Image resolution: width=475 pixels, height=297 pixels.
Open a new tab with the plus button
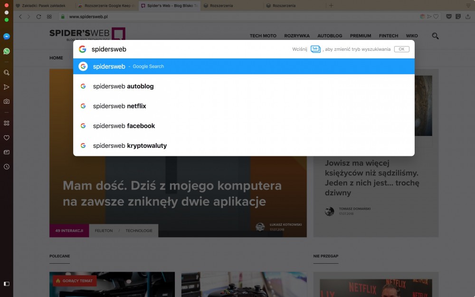(x=331, y=5)
